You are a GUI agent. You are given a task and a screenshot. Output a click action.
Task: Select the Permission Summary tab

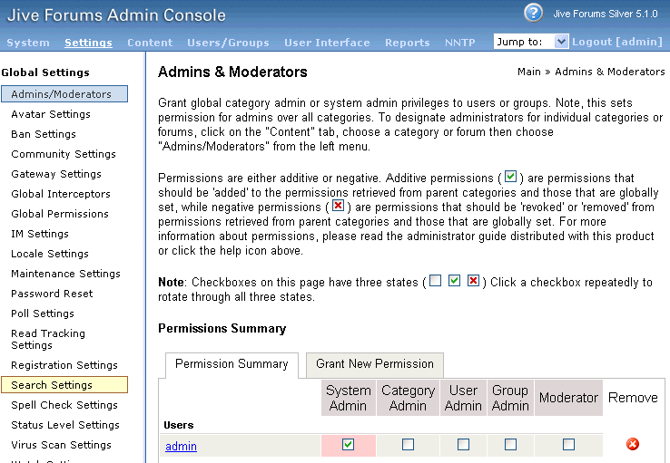point(232,364)
